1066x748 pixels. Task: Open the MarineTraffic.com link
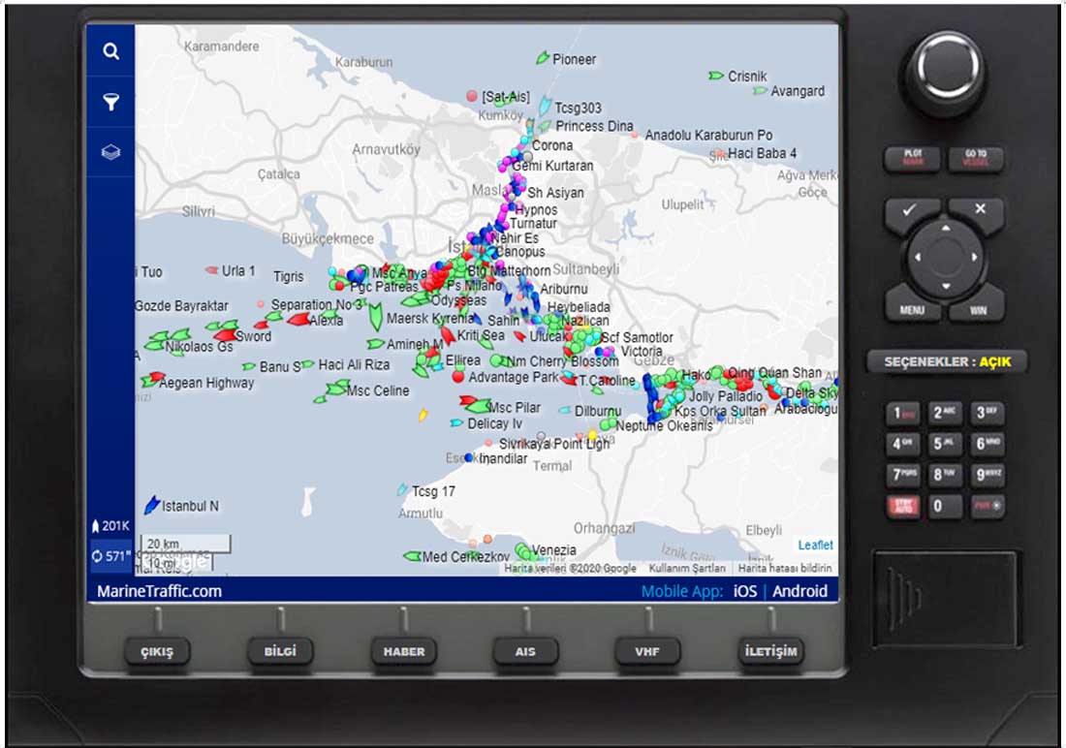(159, 591)
